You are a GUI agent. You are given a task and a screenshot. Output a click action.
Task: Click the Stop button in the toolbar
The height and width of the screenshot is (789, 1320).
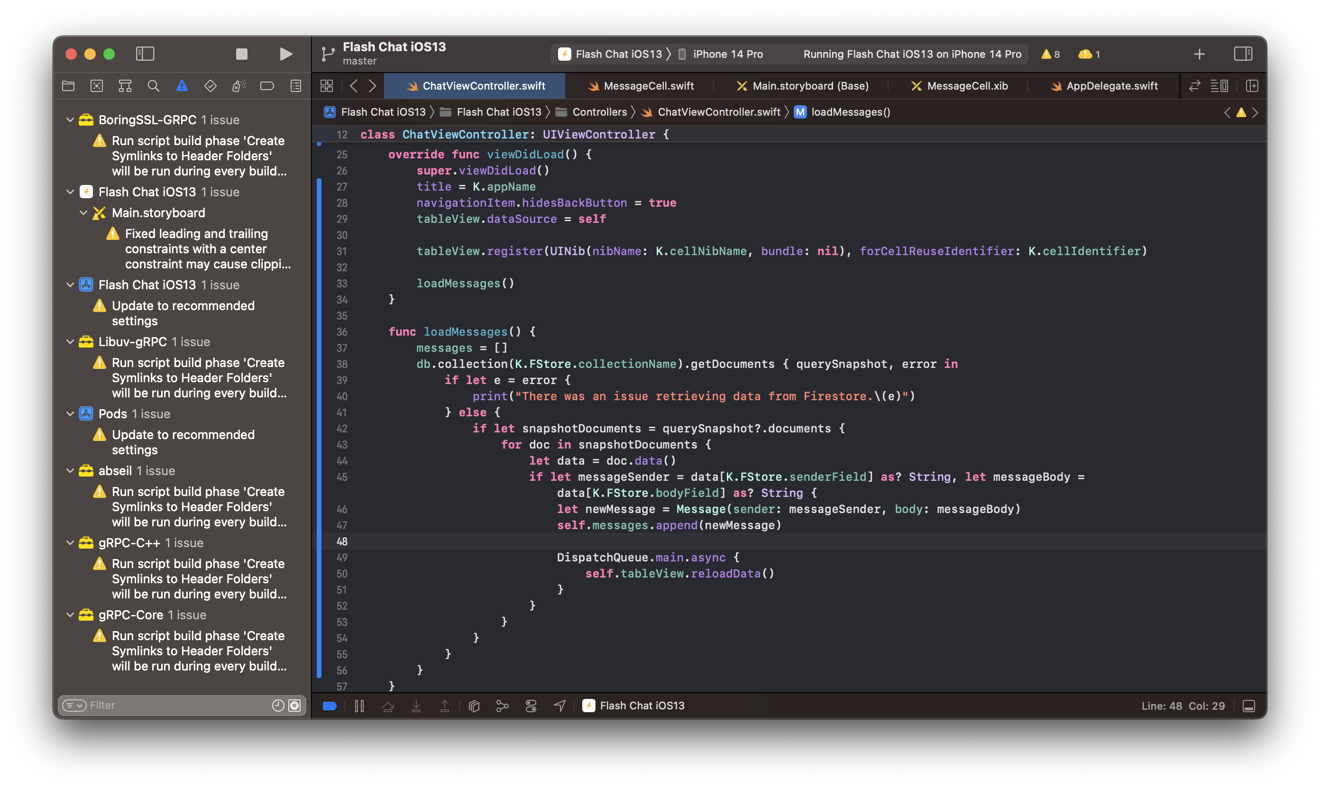[x=241, y=54]
